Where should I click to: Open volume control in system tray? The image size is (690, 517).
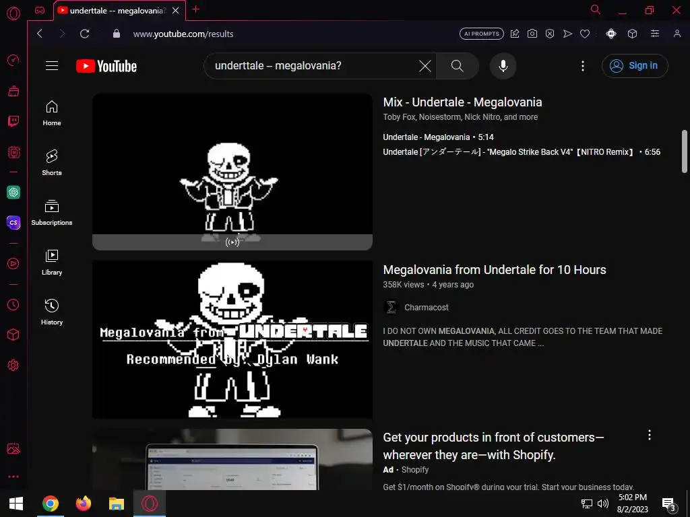[x=603, y=504]
